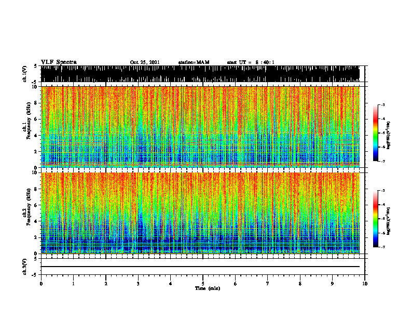Click the ch.2 spectrogram color scale bar
Viewport: 411px width, 318px height.
coord(375,219)
